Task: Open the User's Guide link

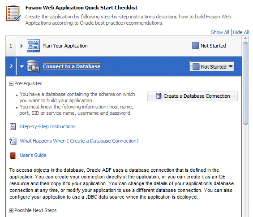Action: tap(33, 155)
